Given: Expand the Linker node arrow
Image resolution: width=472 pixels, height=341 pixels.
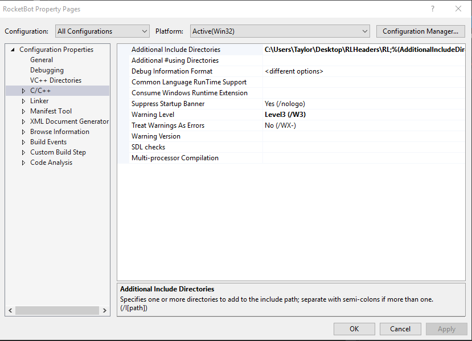Looking at the screenshot, I should pyautogui.click(x=23, y=101).
